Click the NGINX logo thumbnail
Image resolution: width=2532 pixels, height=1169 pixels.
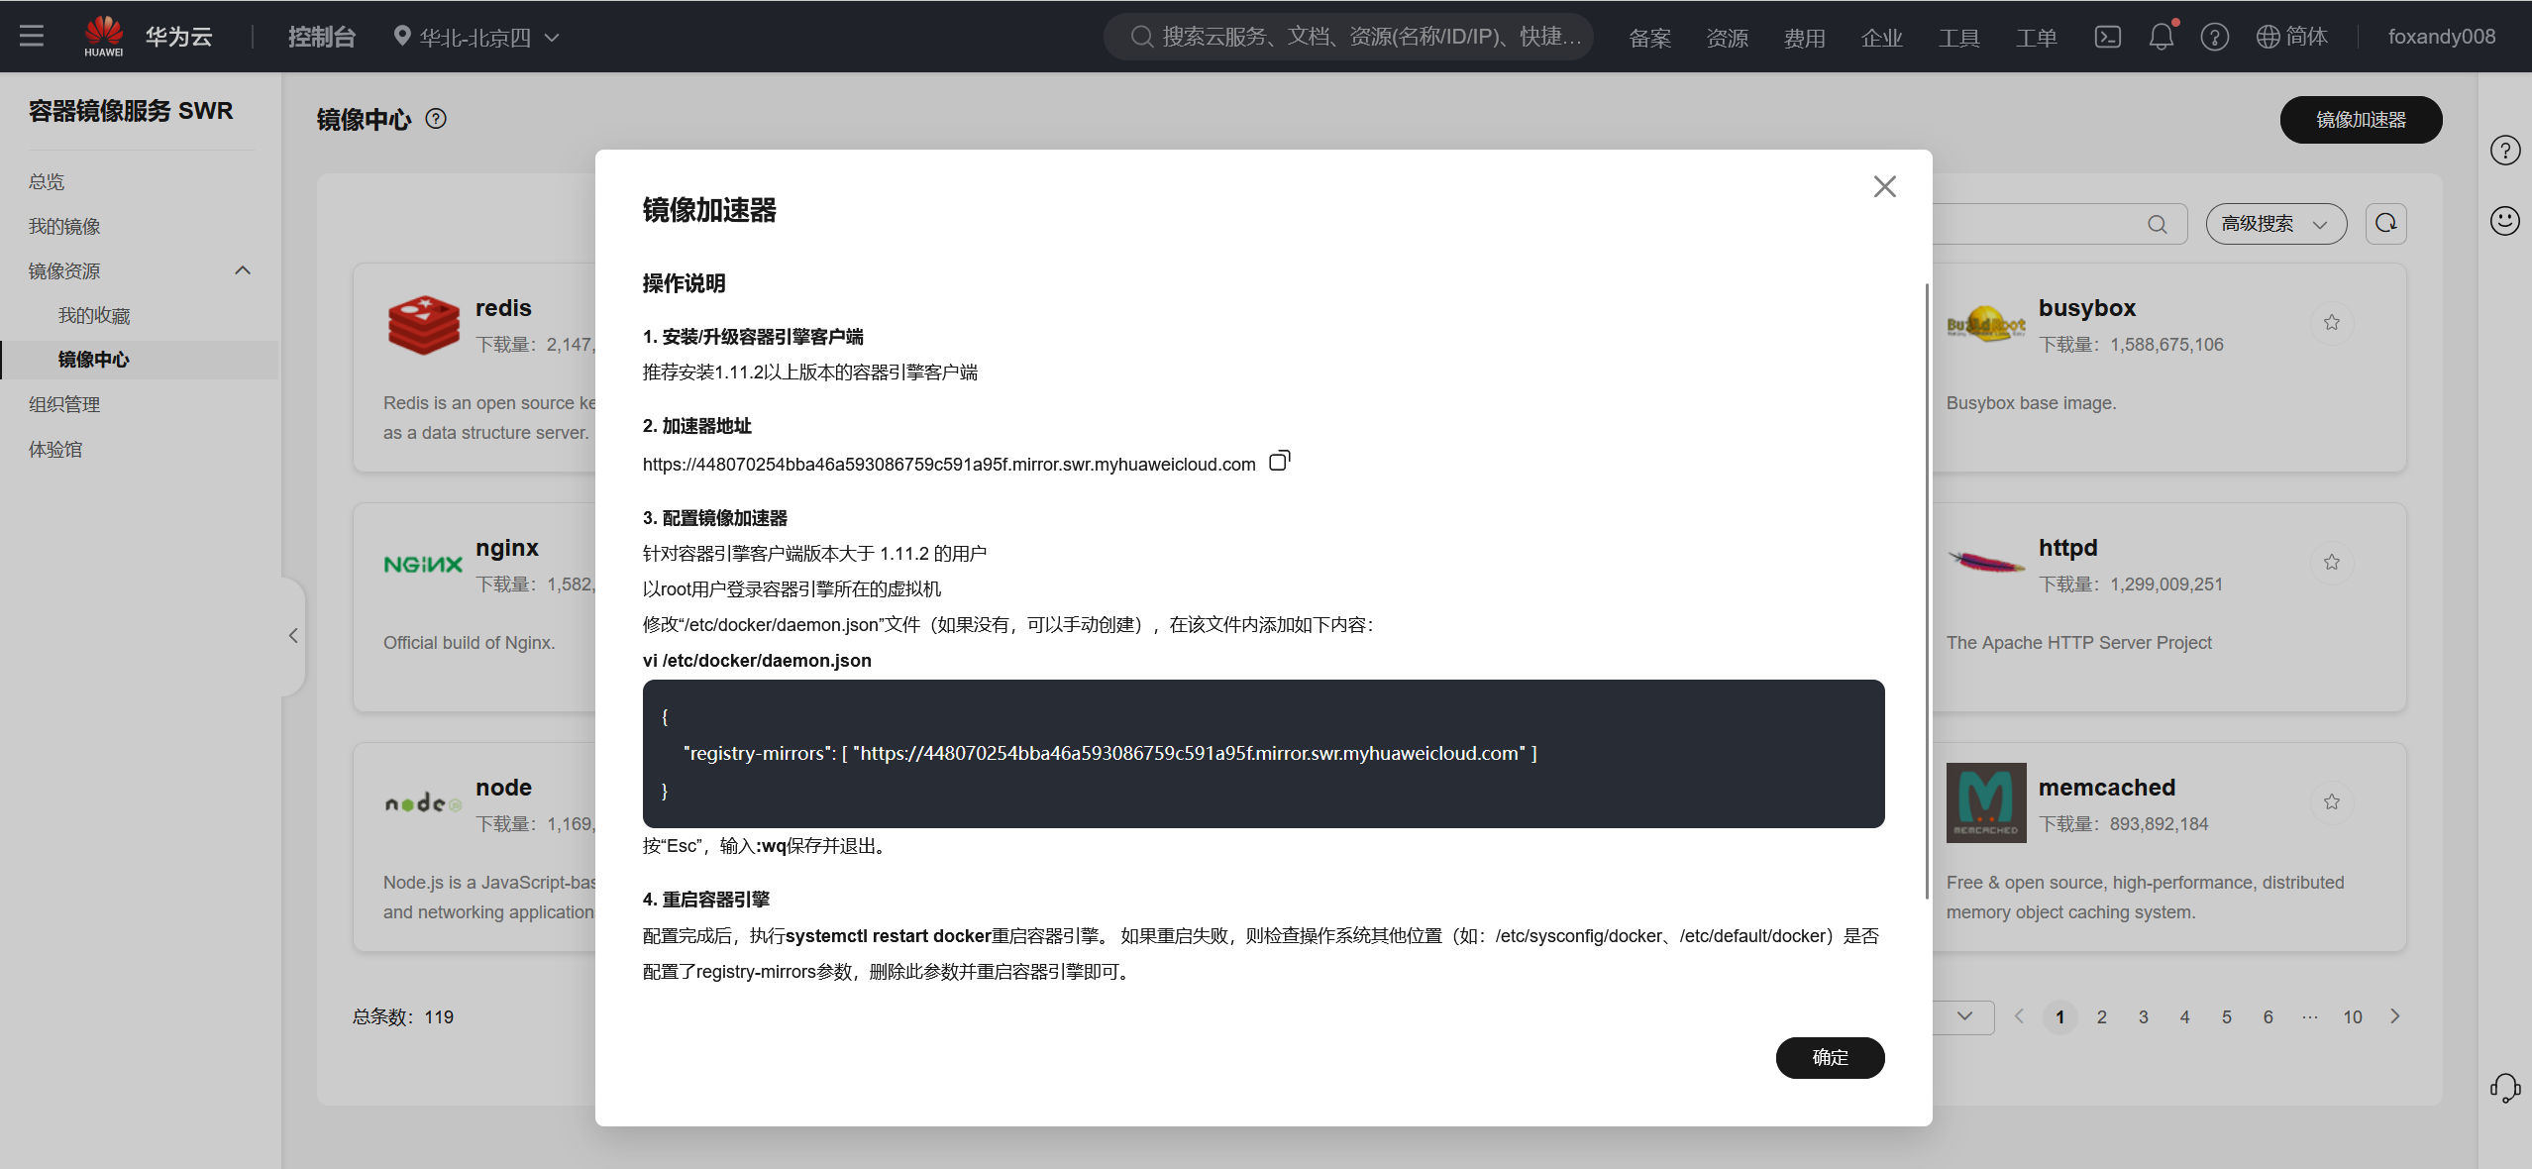point(423,565)
